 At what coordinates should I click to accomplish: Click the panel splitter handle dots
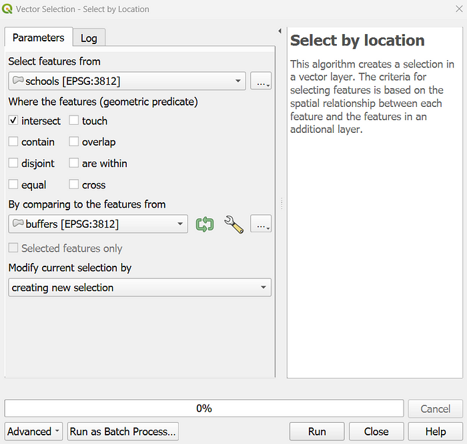coord(282,204)
